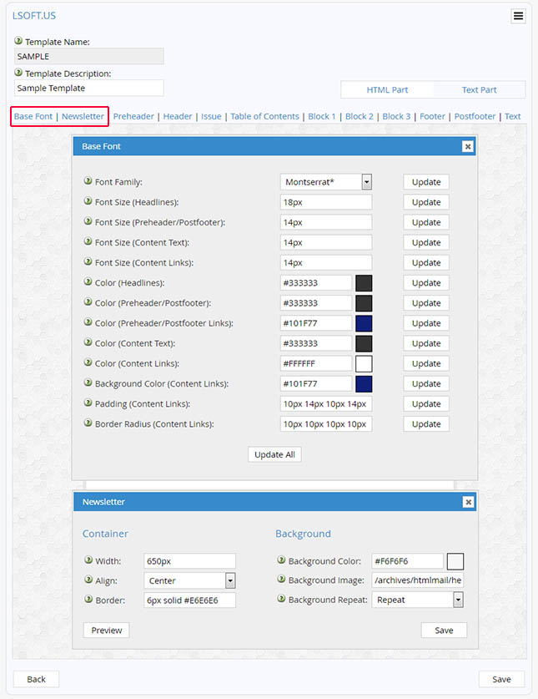Click the Template Name SAMPLE field
538x699 pixels.
(89, 57)
